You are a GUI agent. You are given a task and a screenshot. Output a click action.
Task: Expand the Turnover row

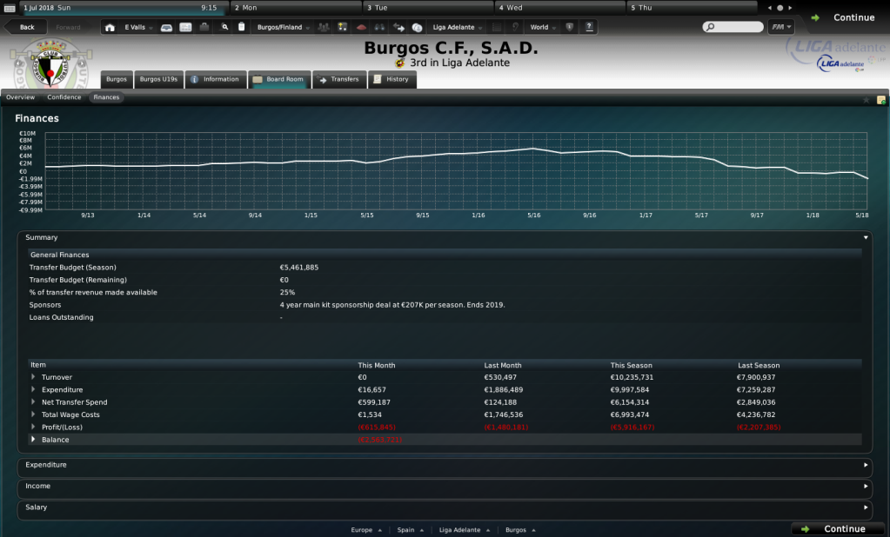point(33,377)
